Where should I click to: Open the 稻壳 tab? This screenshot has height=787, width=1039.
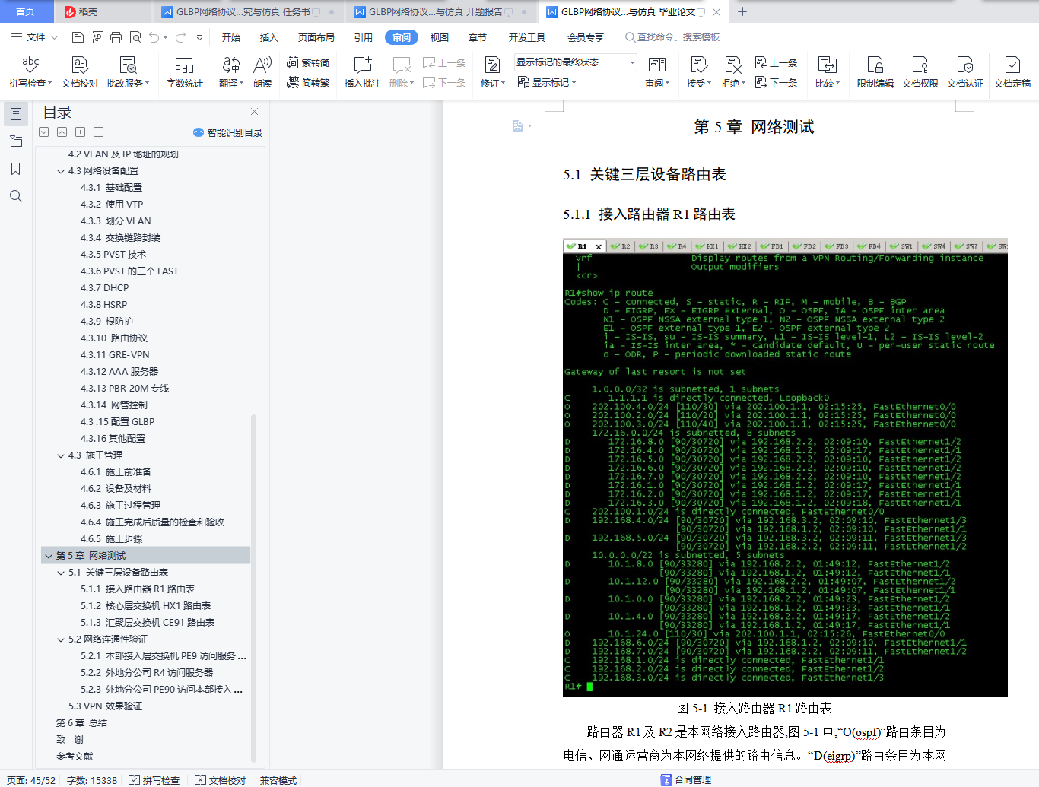[103, 12]
